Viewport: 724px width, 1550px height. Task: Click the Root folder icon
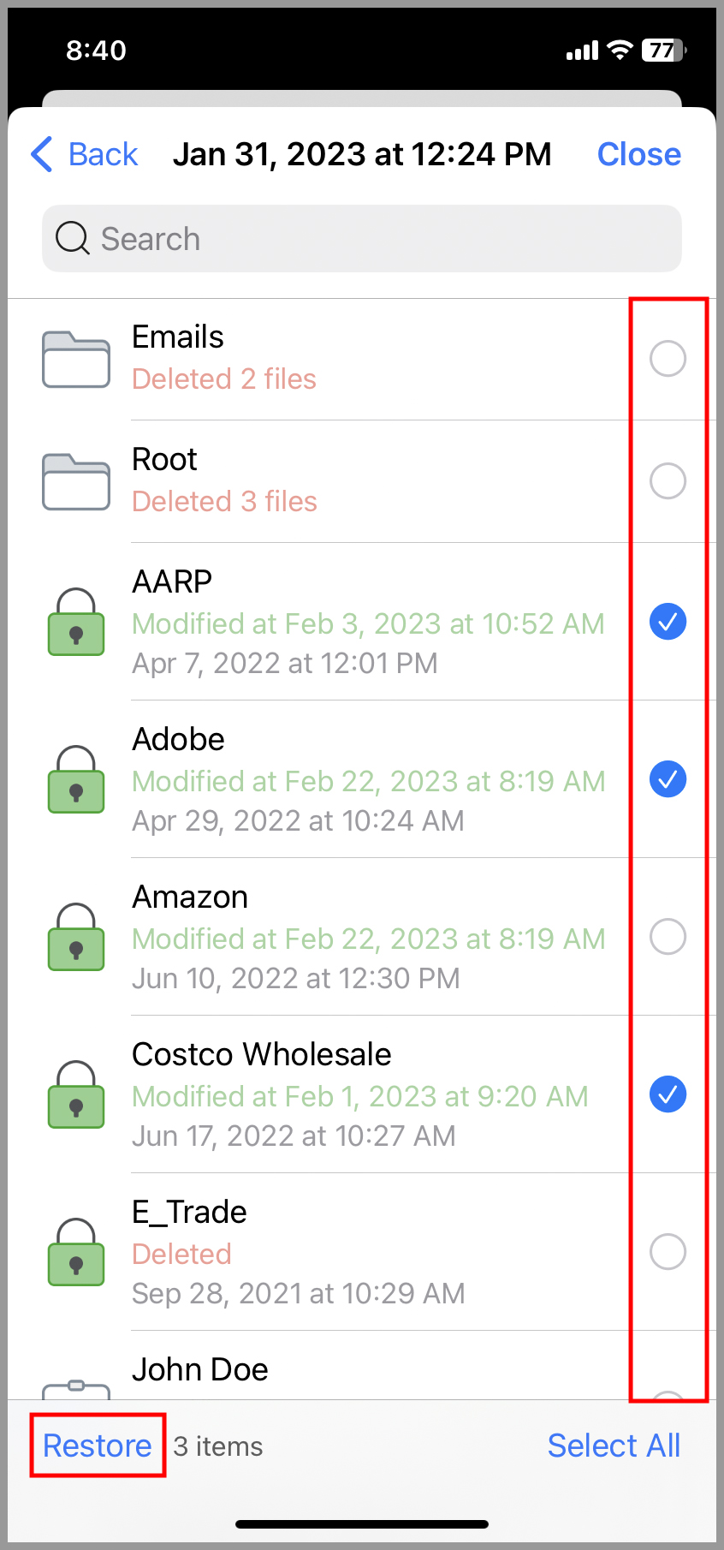(x=76, y=481)
